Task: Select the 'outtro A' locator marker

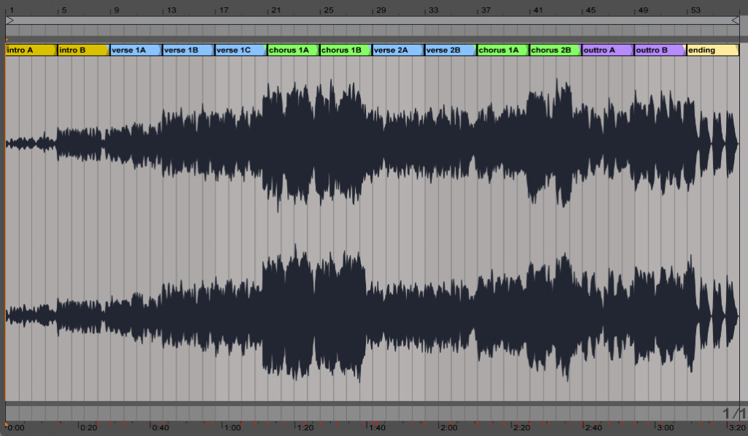Action: point(608,50)
